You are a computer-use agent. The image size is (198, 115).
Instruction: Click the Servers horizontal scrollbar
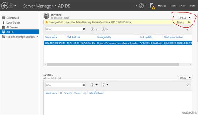113,64
